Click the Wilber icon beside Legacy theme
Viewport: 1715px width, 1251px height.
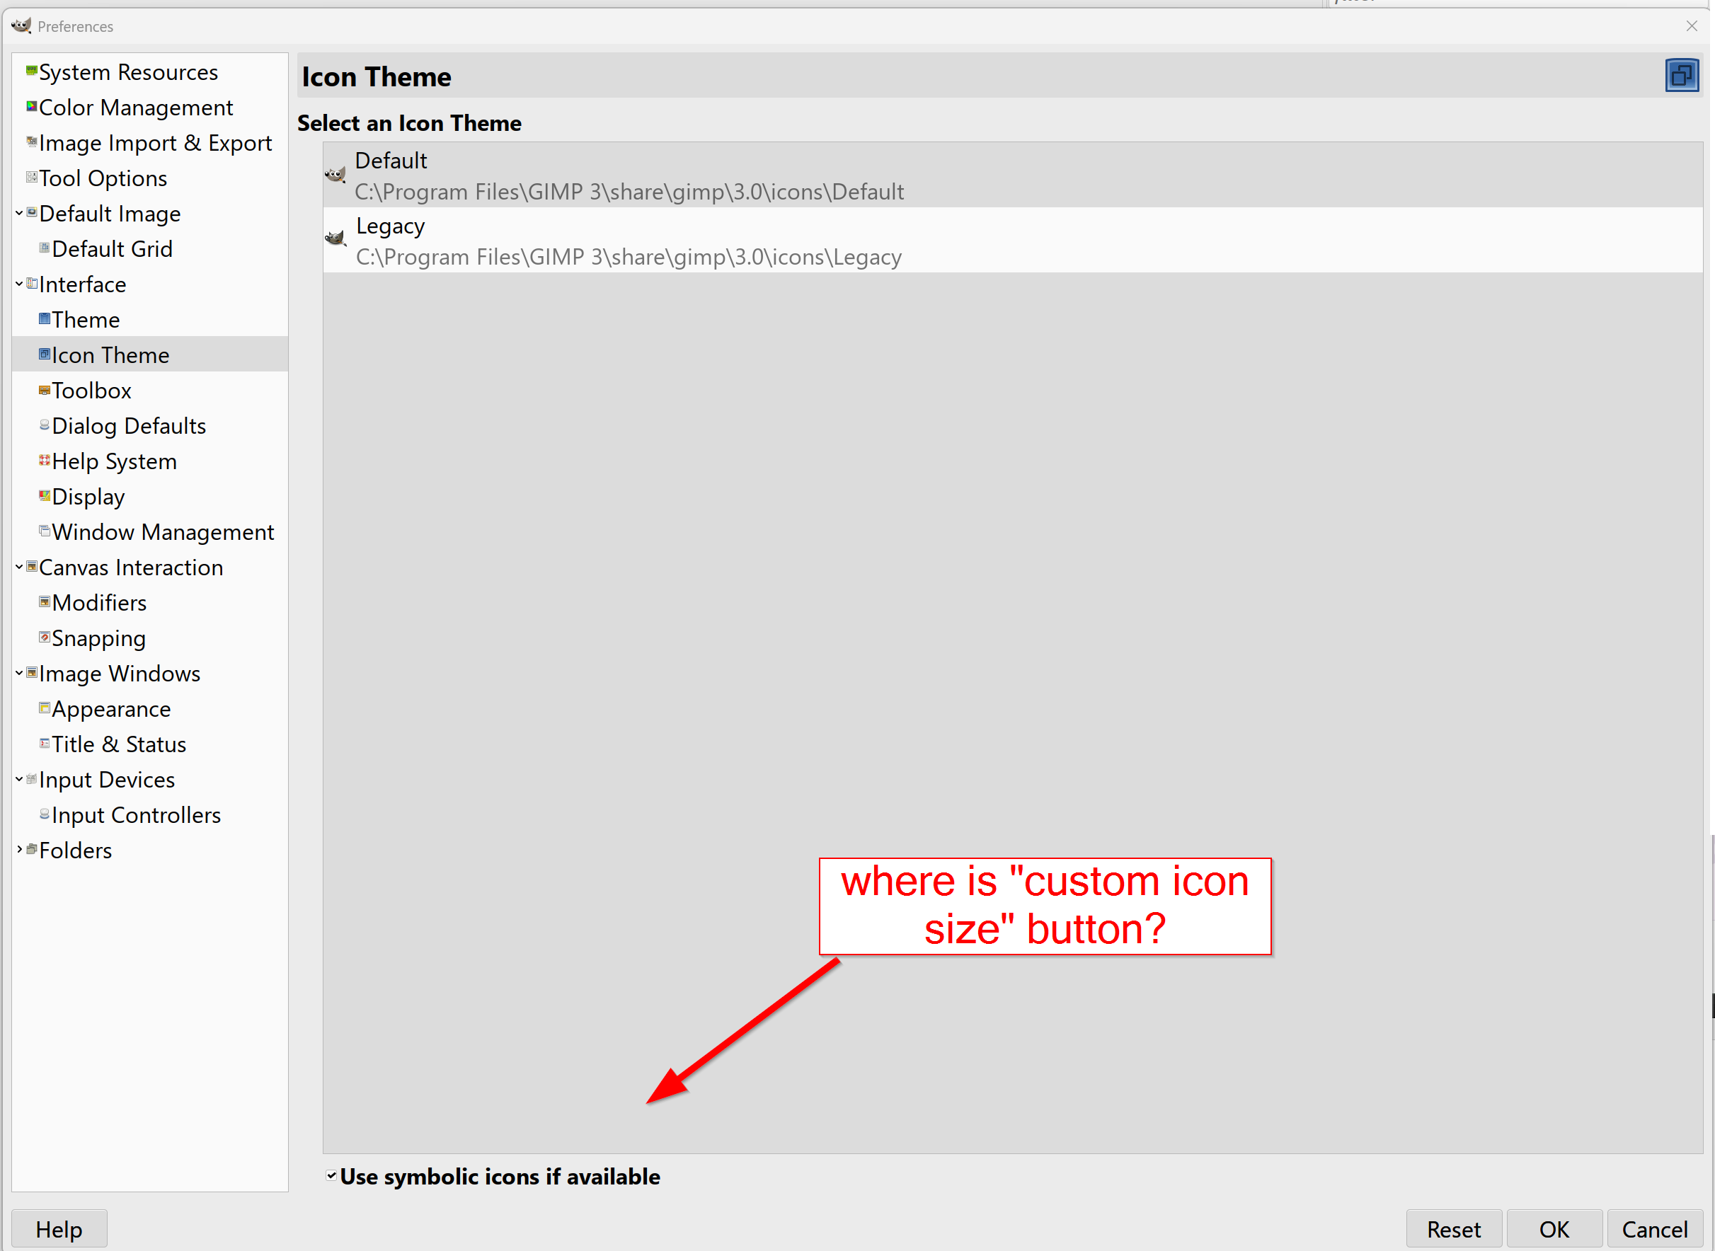click(335, 239)
